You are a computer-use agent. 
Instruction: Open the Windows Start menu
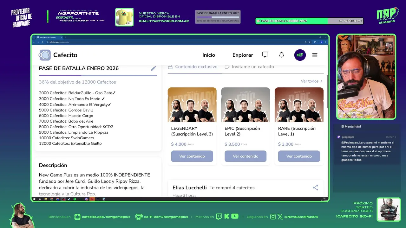(34, 199)
